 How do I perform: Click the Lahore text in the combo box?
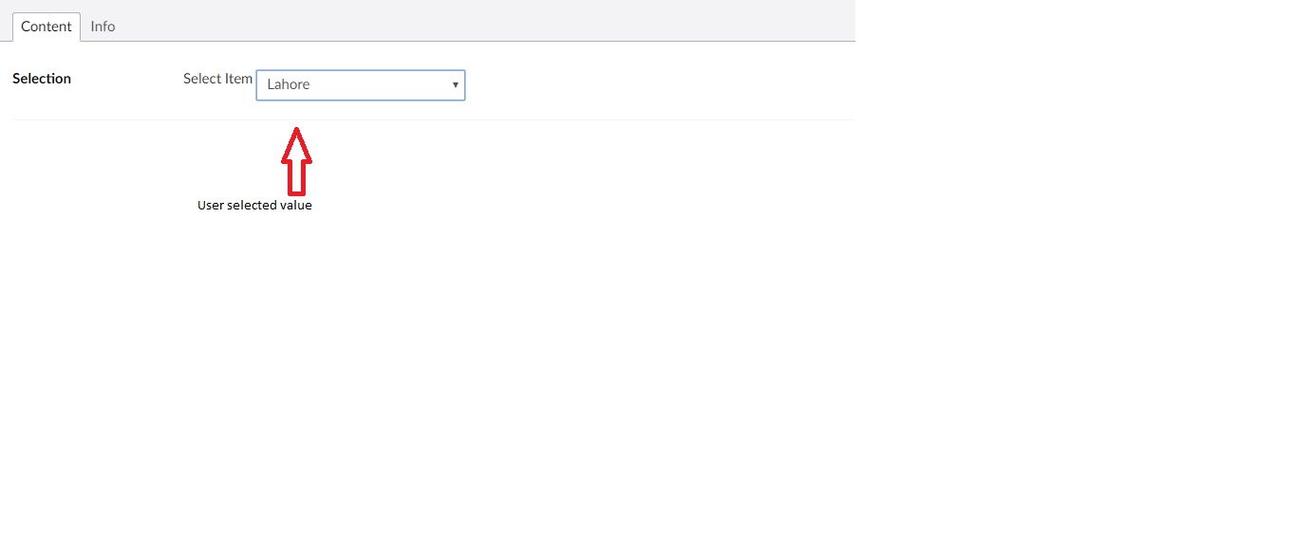click(289, 85)
